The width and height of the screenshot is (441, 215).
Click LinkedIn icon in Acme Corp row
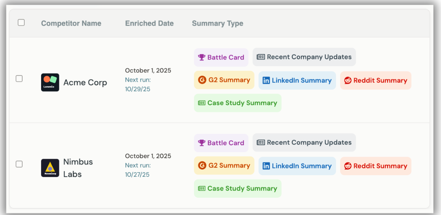(x=266, y=81)
